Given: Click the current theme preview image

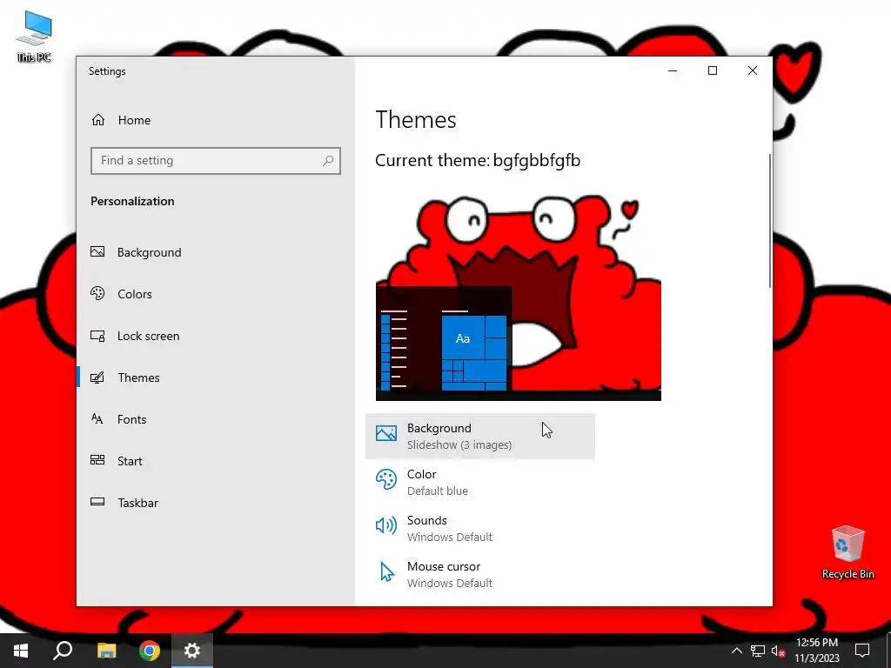Looking at the screenshot, I should click(x=519, y=297).
